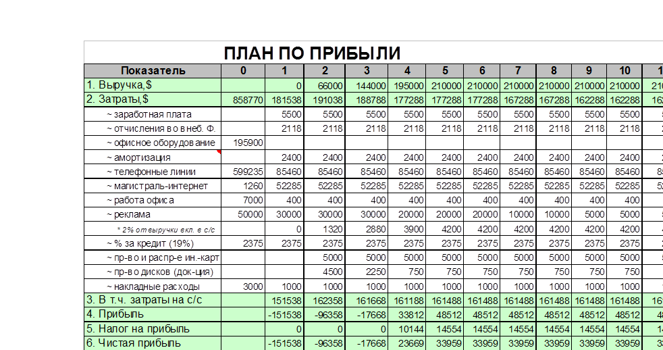The height and width of the screenshot is (350, 663).
Task: Click the 3. В т.ч. затраты на с/с label
Action: click(153, 301)
